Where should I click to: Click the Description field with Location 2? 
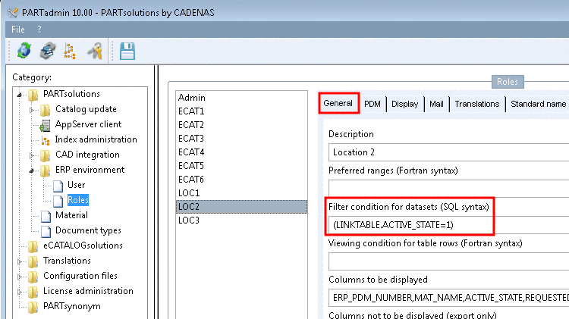click(448, 152)
